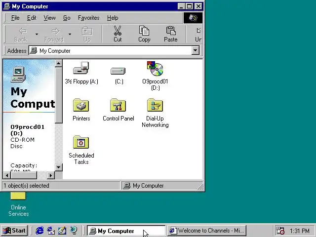Click the Copy toolbar button
Screen dimensions: 316x237
click(x=144, y=34)
